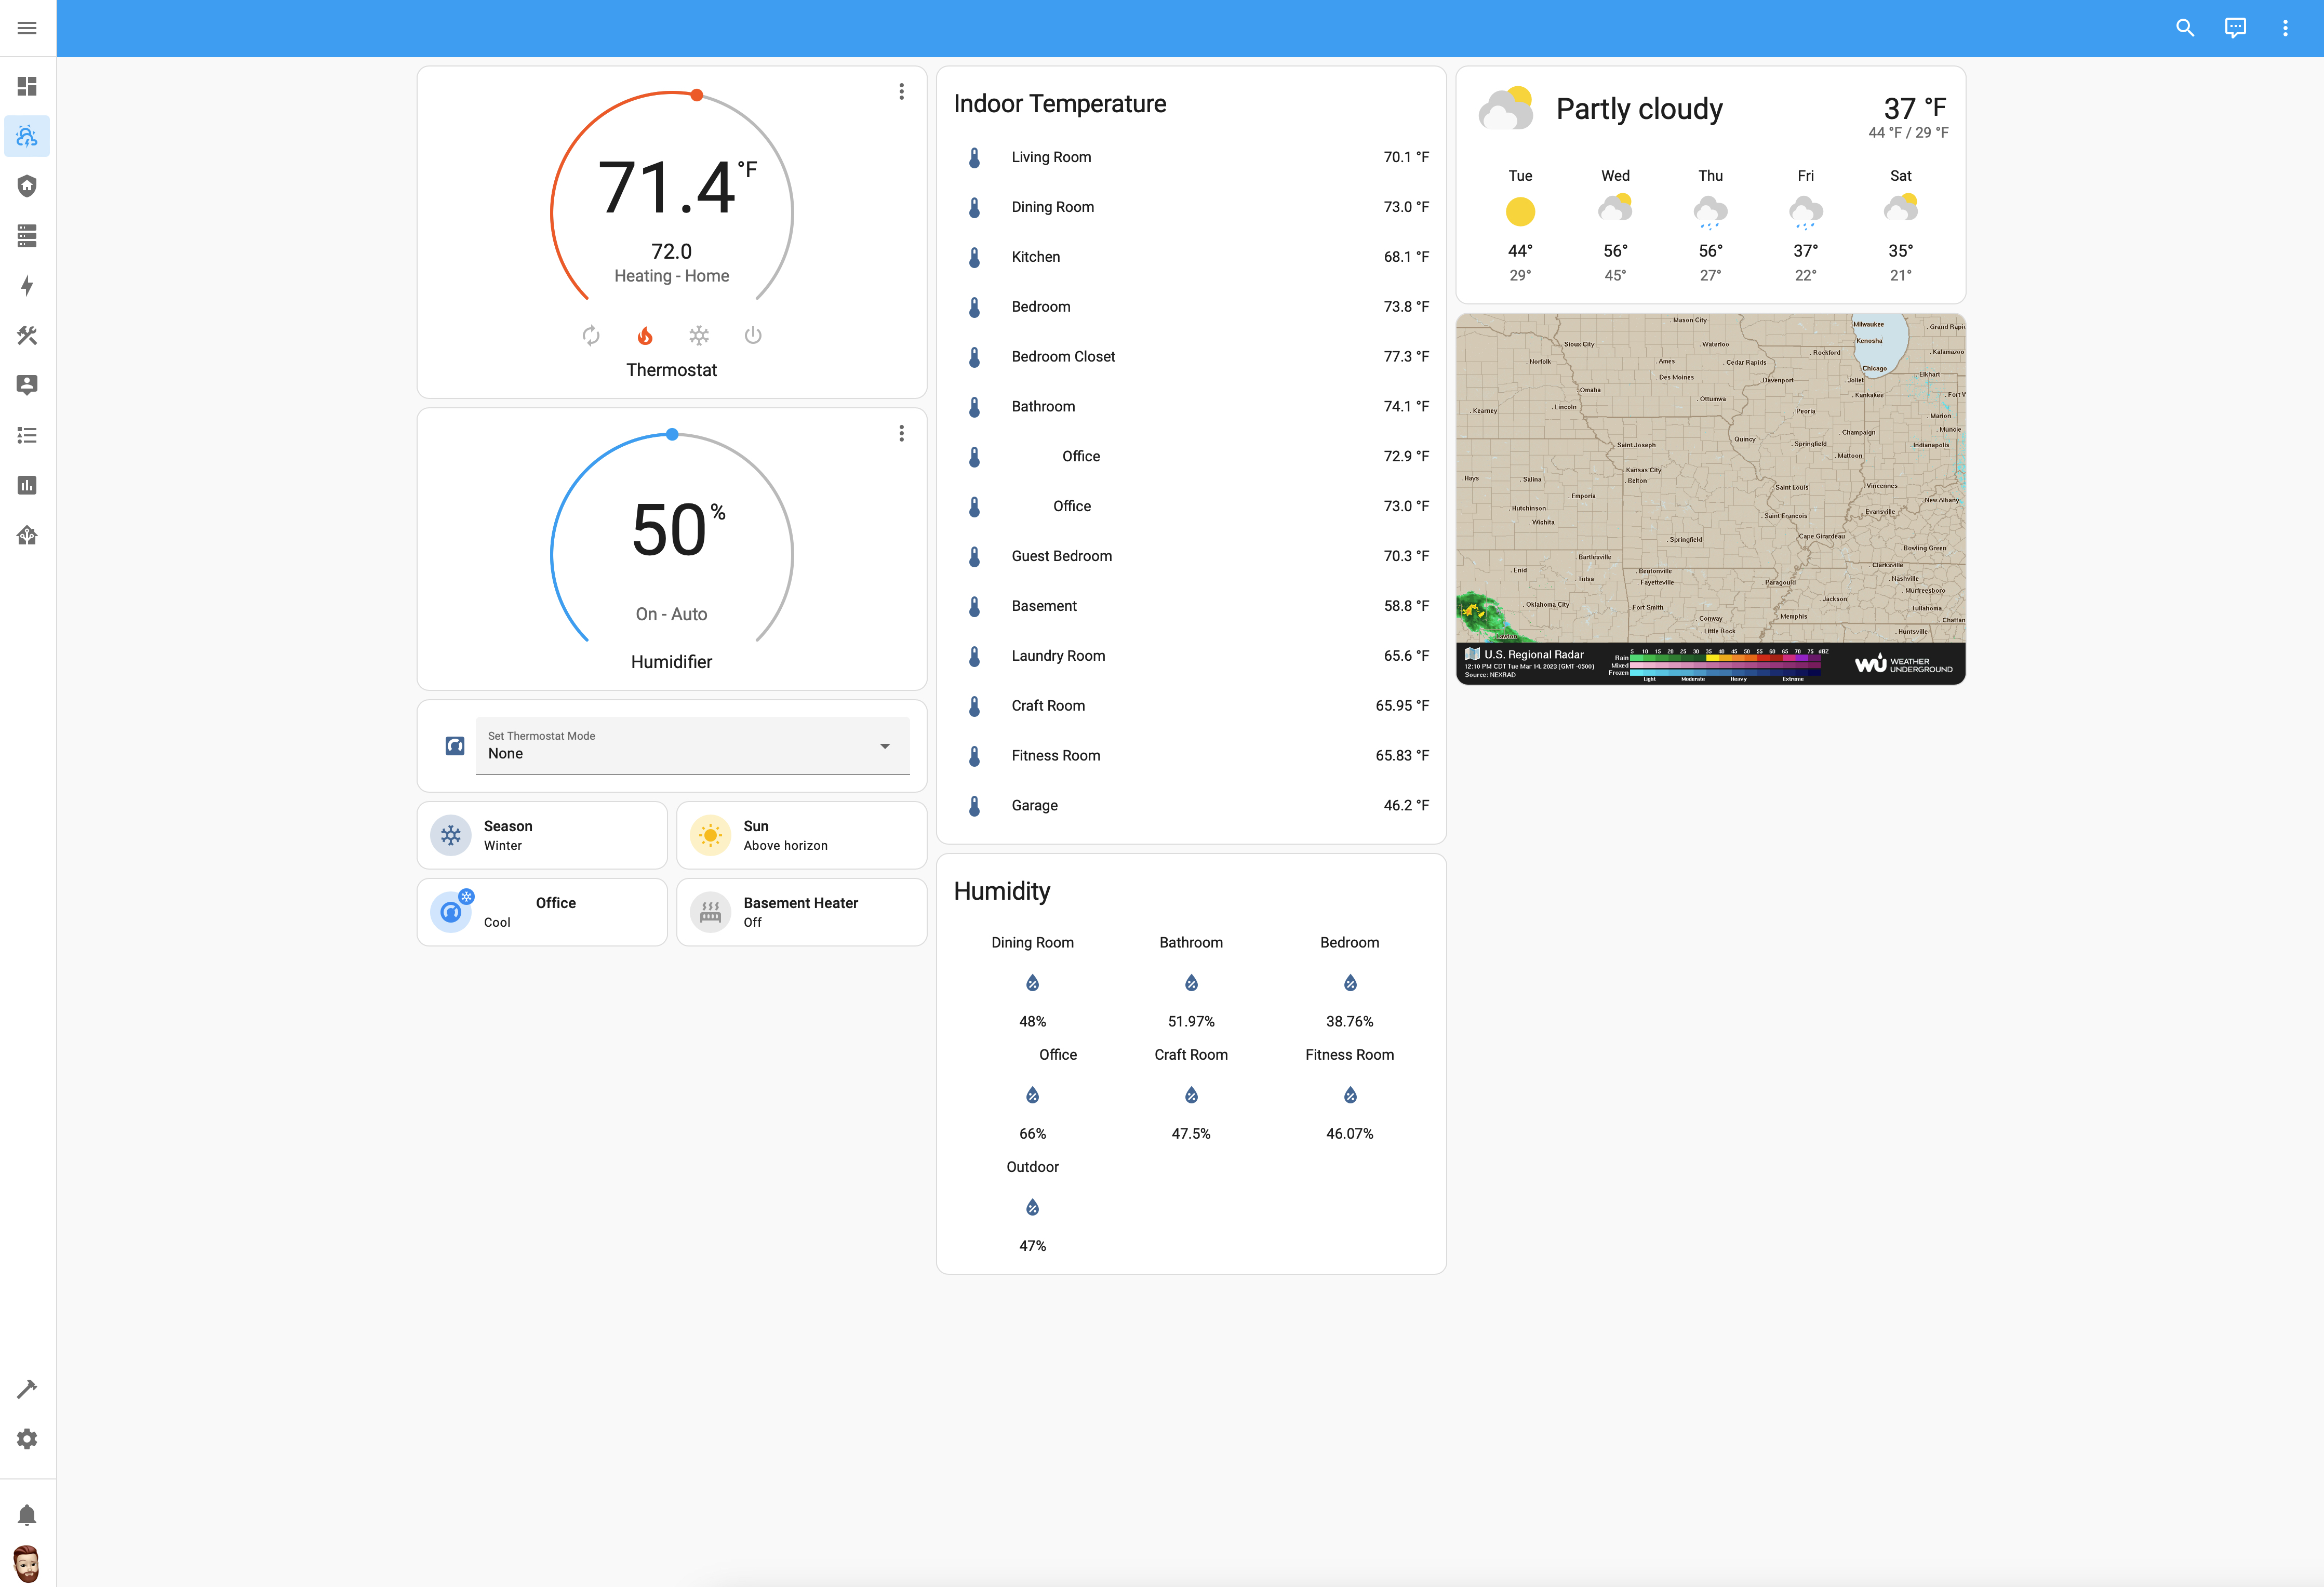Click the hamburger sidebar menu icon
The height and width of the screenshot is (1587, 2324).
point(27,28)
